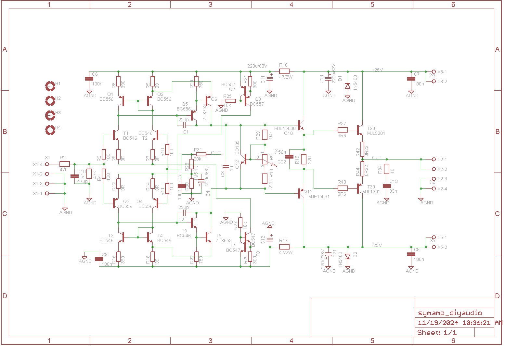Viewport: 505px width, 346px height.
Task: Click resistor R29 1k5 symbol
Action: pyautogui.click(x=265, y=135)
